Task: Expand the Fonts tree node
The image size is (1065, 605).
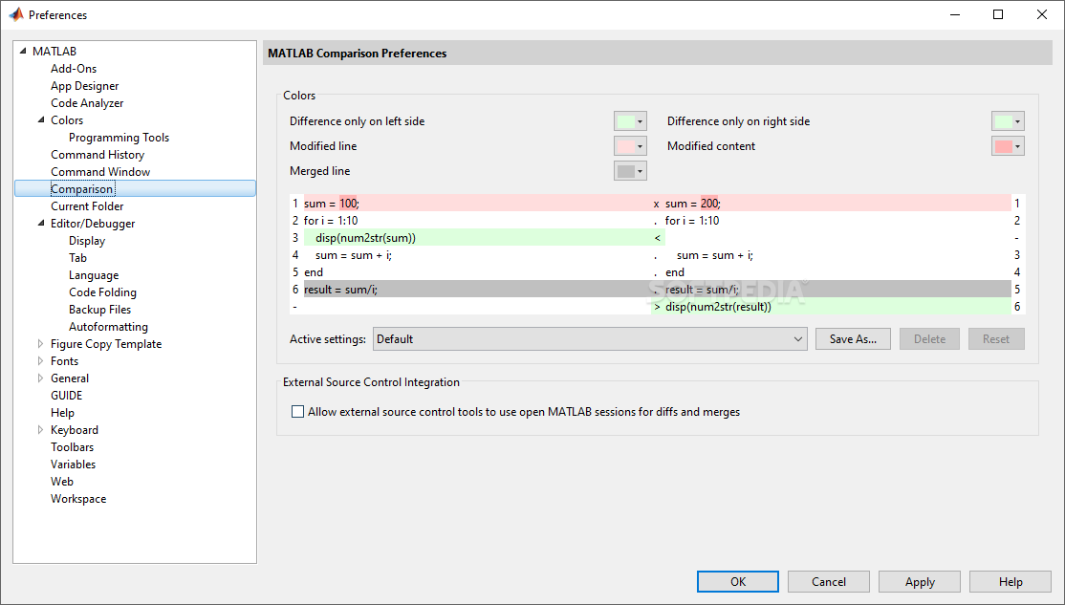Action: 41,361
